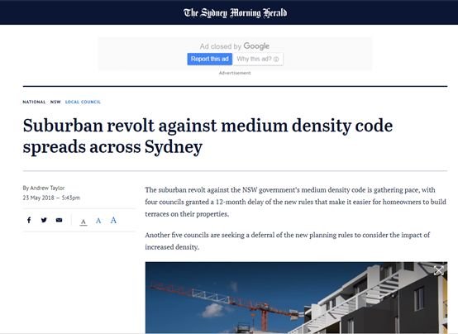Click the crane and apartment building photo

(296, 298)
